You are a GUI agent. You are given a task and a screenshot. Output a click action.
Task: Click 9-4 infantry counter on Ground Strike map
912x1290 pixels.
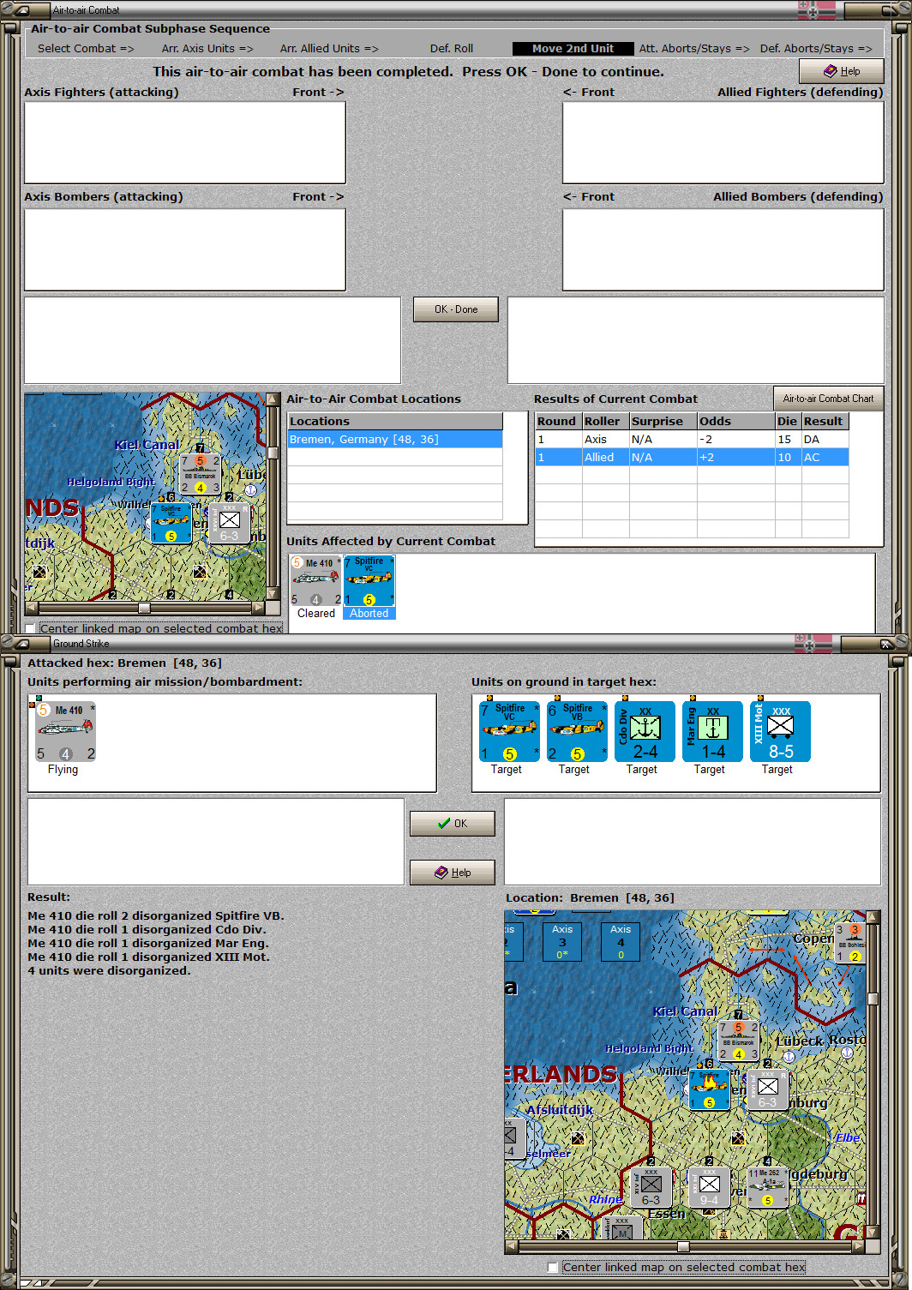click(x=710, y=1187)
